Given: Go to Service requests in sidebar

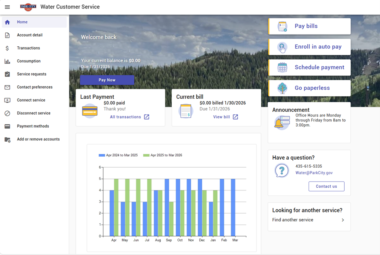Looking at the screenshot, I should [32, 74].
